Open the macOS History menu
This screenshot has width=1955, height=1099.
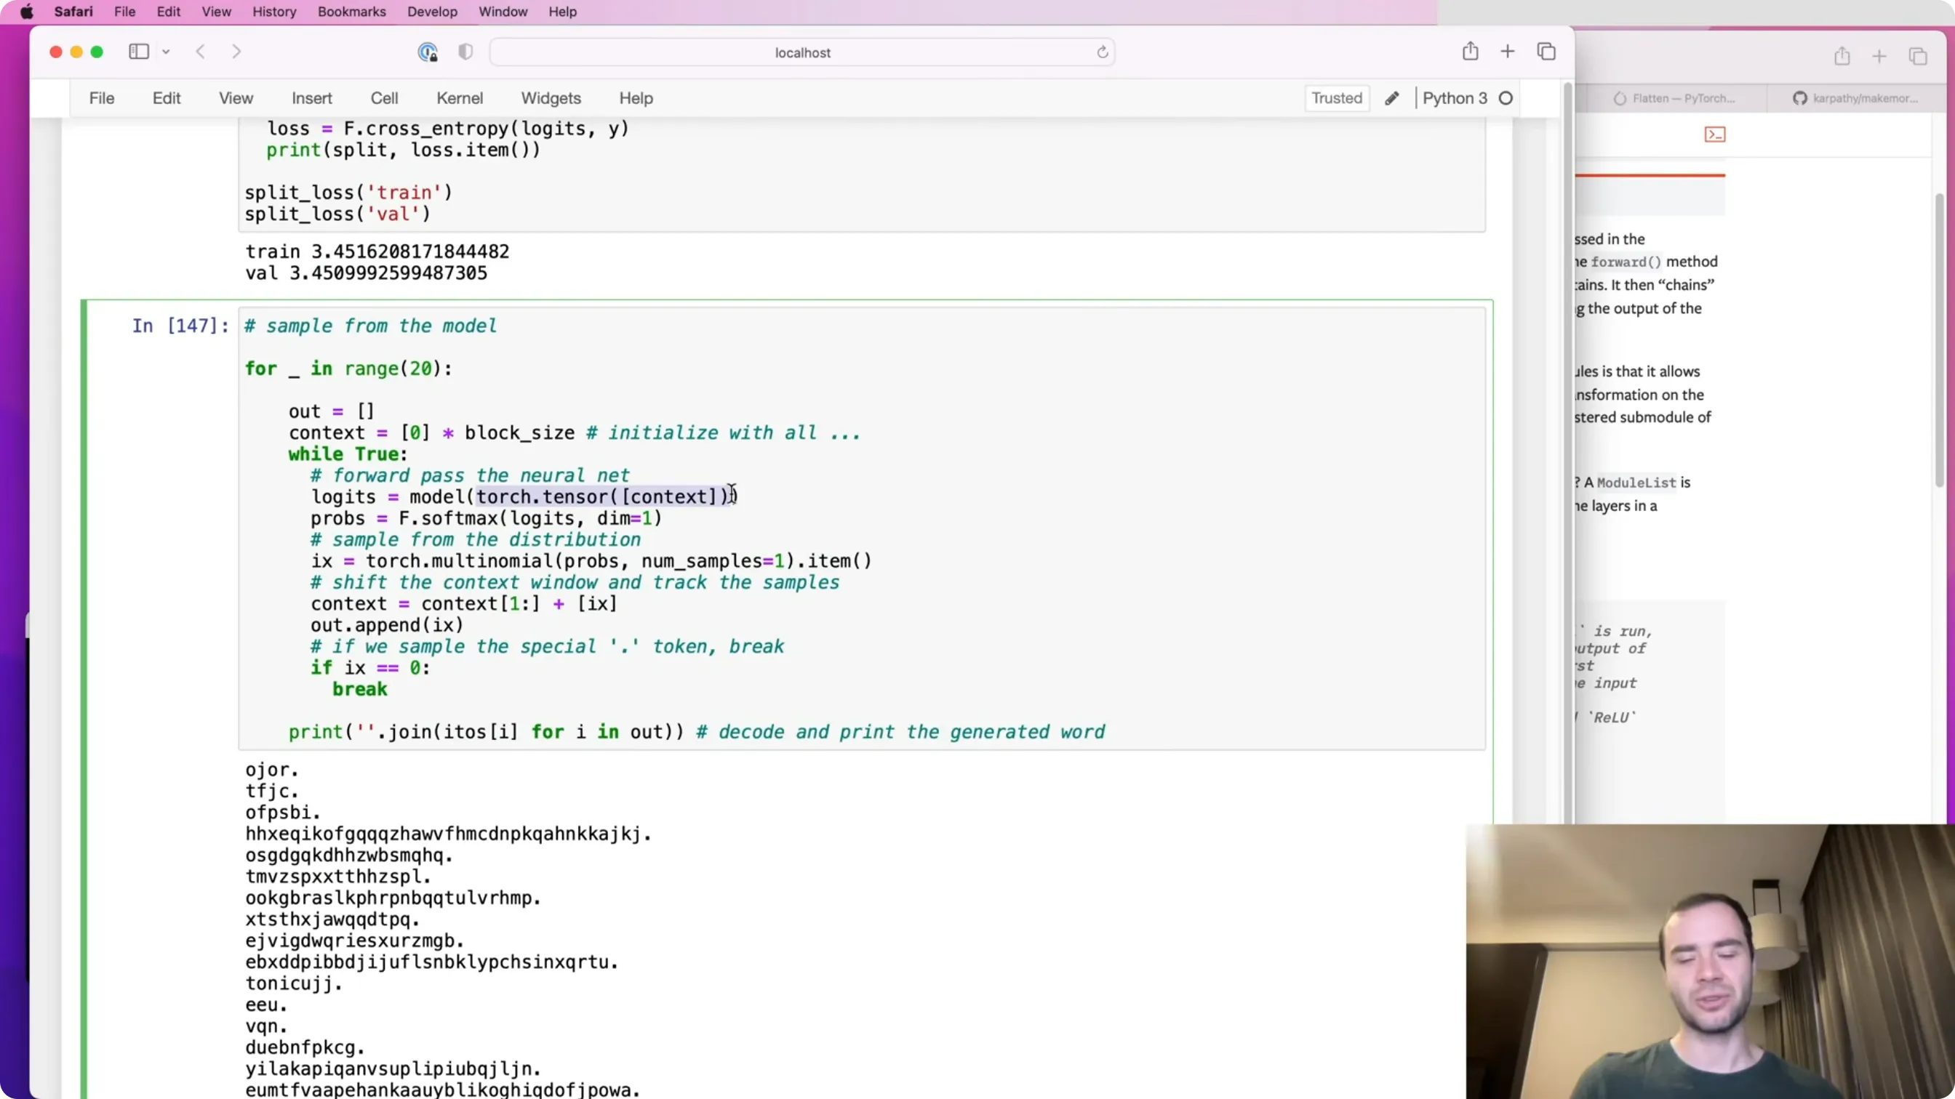274,12
